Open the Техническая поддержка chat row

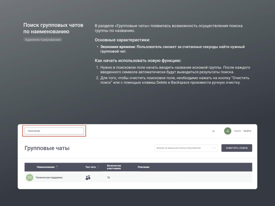click(x=49, y=178)
